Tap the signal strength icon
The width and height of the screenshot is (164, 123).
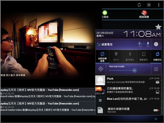[x=99, y=44]
